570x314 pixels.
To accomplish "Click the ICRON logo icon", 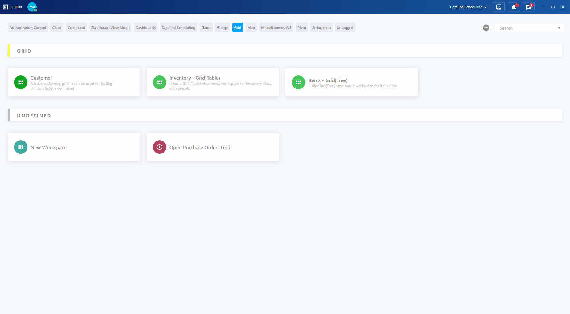I will point(5,7).
